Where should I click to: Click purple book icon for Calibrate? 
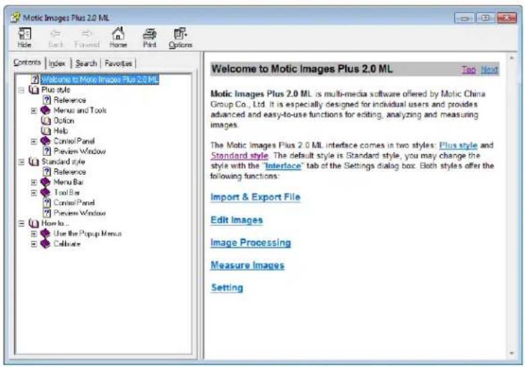(x=46, y=243)
